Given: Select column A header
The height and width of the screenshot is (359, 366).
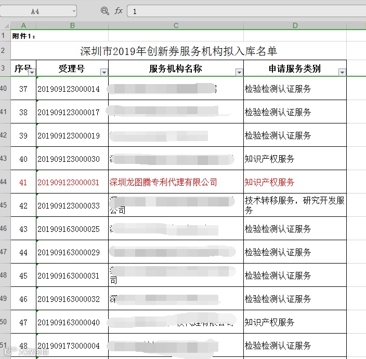Looking at the screenshot, I should 23,25.
